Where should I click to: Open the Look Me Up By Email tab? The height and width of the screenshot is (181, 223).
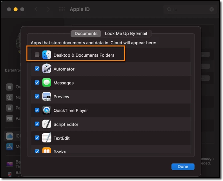[x=126, y=34]
